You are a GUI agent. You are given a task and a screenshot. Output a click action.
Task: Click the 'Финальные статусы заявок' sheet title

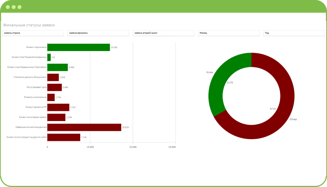tap(29, 25)
